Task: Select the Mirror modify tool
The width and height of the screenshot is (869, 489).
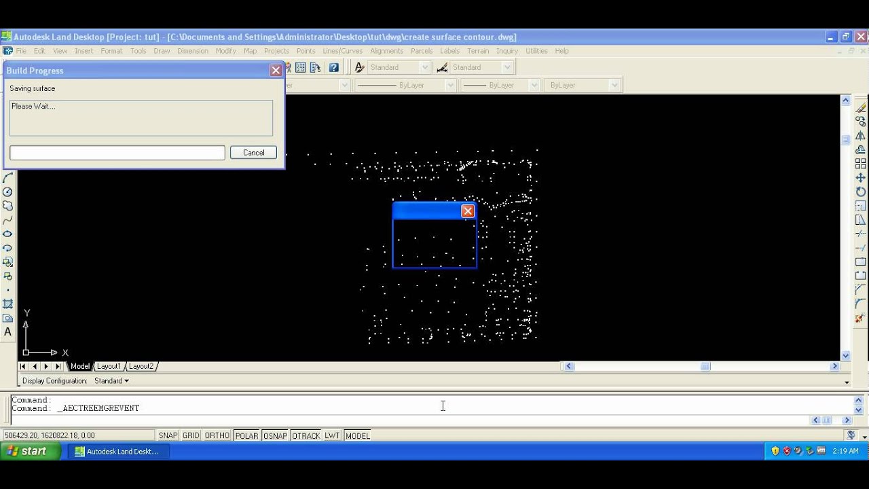Action: pos(860,136)
